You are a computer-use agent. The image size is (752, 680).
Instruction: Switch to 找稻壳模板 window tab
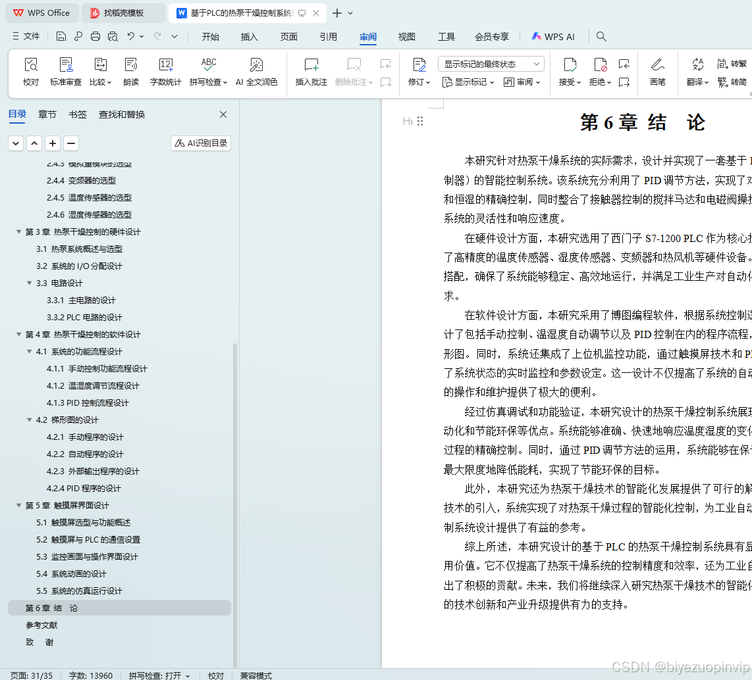coord(124,13)
